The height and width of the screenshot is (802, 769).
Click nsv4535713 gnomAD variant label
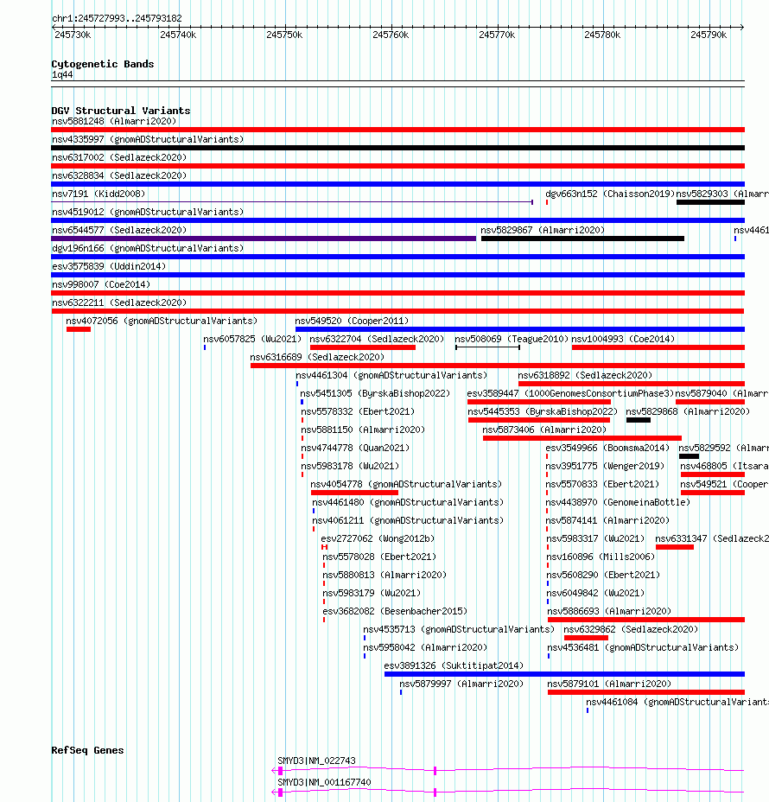point(459,630)
